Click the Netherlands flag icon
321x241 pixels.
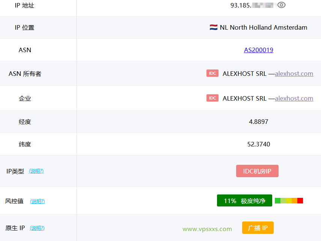[214, 27]
